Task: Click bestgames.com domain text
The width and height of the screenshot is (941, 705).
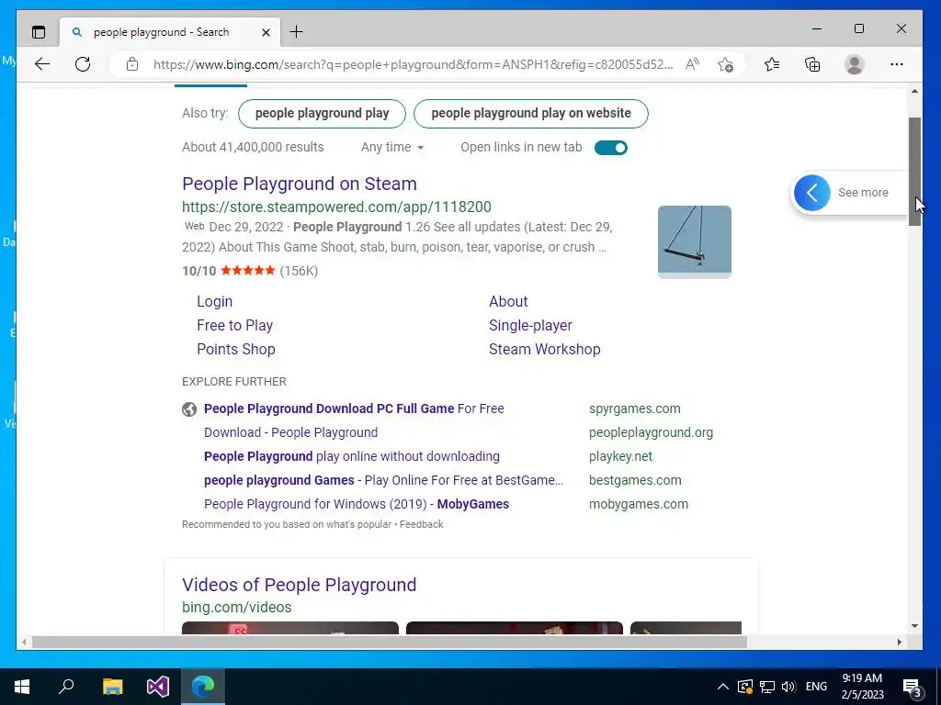Action: pos(635,481)
